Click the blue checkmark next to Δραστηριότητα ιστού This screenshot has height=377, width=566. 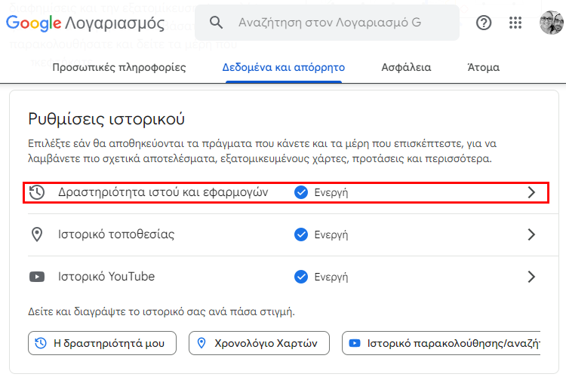pyautogui.click(x=301, y=192)
